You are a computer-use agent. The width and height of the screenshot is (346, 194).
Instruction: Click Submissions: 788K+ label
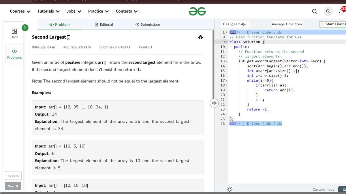point(115,47)
